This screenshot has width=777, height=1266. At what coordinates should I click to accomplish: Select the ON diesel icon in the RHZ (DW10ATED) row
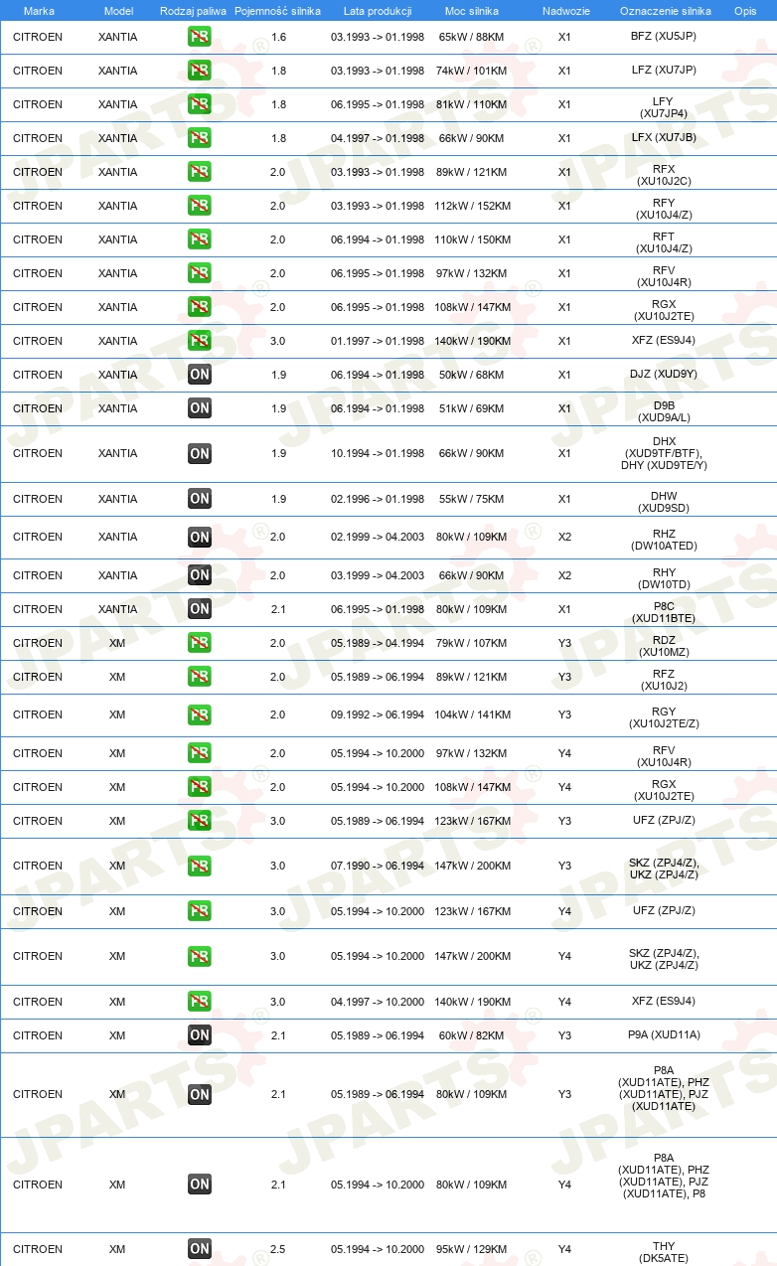coord(200,538)
